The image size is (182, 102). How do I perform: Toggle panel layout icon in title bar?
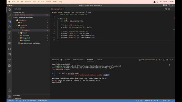tap(166, 5)
